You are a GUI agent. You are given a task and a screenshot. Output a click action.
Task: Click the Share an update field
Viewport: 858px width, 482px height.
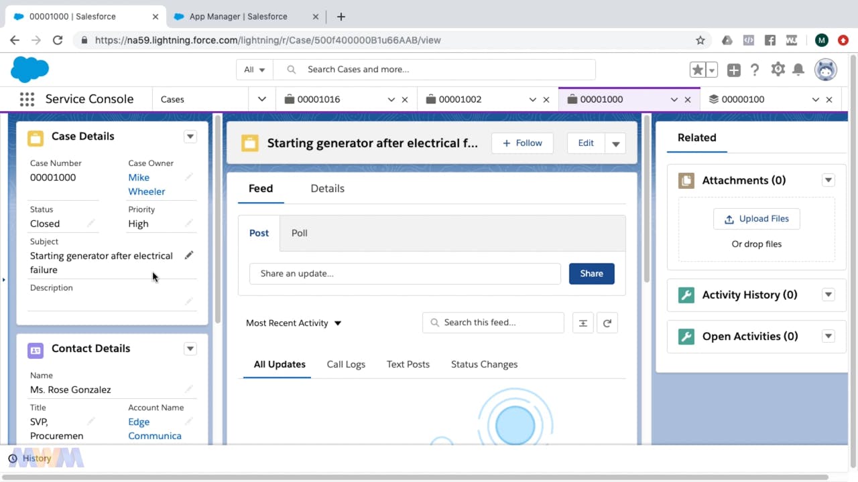(405, 273)
